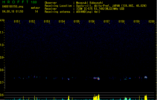Viewport: 157px width, 100px height.
Task: Select the filename 0408160150.png
Action: (x=13, y=6)
